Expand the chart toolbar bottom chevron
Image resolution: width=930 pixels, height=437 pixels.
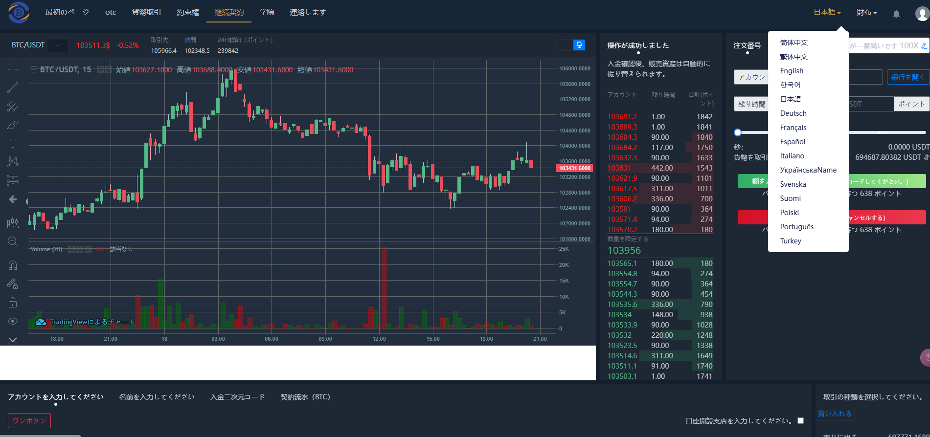pyautogui.click(x=13, y=340)
